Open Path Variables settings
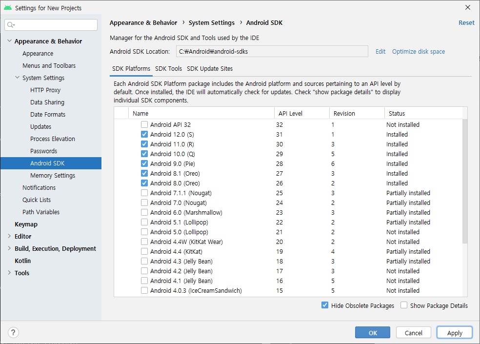Image resolution: width=480 pixels, height=344 pixels. 40,212
